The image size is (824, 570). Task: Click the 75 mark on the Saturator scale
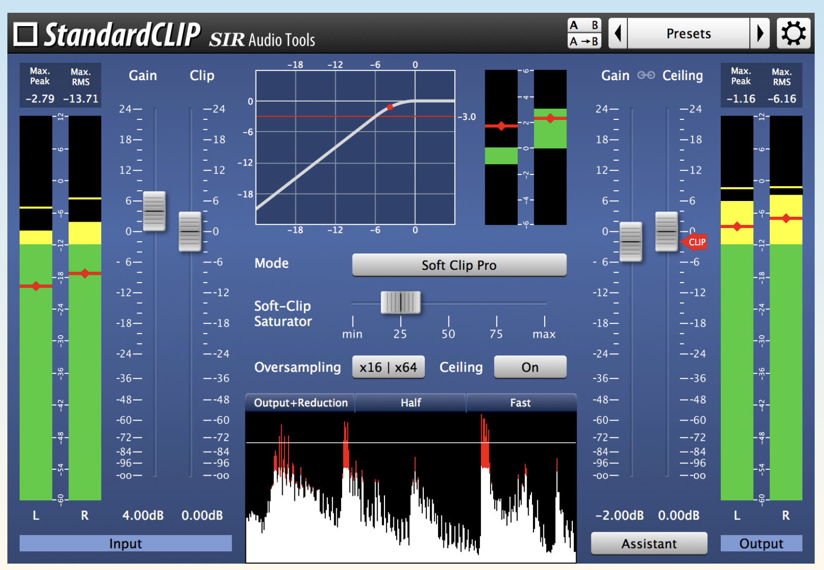(x=496, y=334)
